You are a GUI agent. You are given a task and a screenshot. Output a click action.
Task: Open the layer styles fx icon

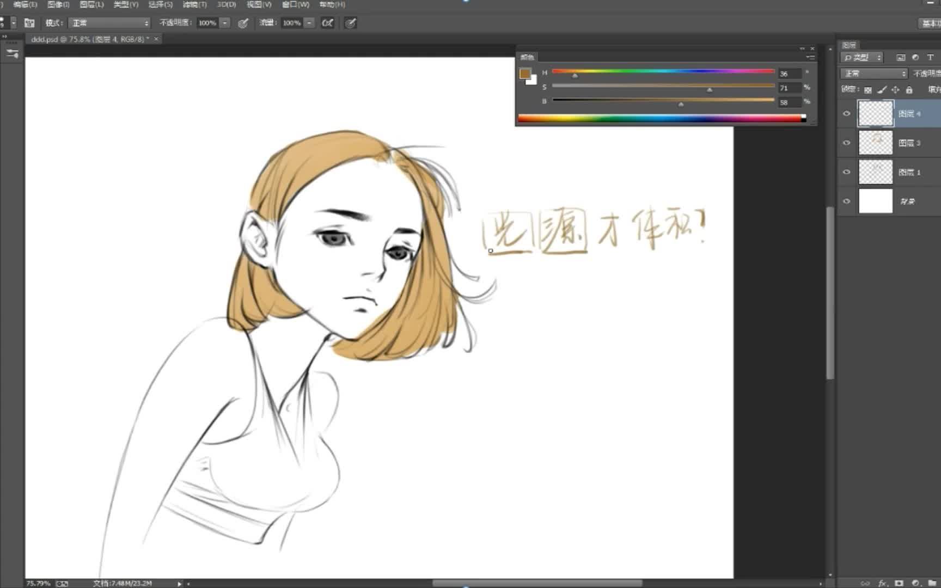point(883,583)
